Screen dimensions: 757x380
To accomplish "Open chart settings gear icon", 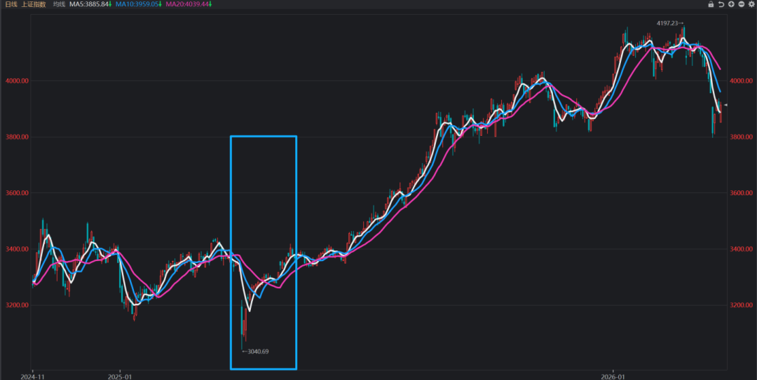I will (x=751, y=4).
